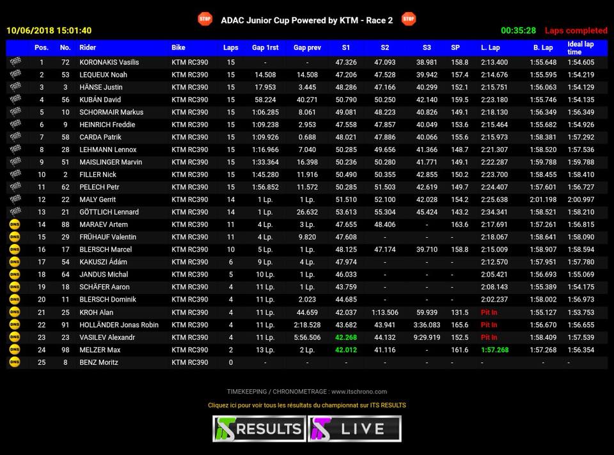
Task: Follow the 'Cliquez ici pour voir tous les résultats' link
Action: [x=307, y=405]
